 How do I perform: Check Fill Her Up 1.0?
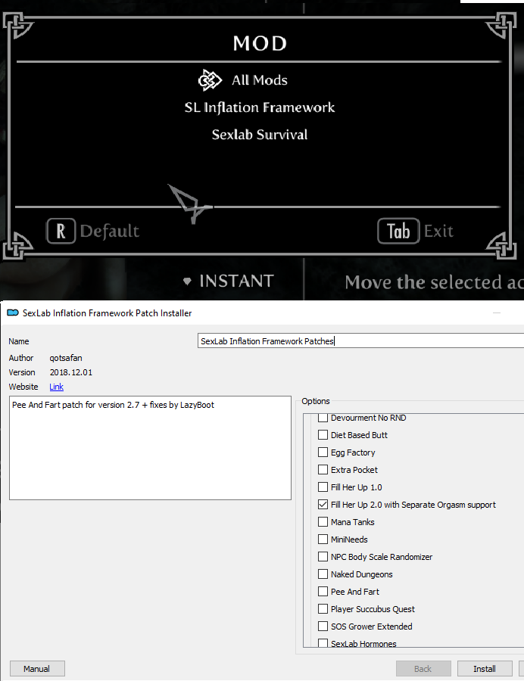coord(323,487)
